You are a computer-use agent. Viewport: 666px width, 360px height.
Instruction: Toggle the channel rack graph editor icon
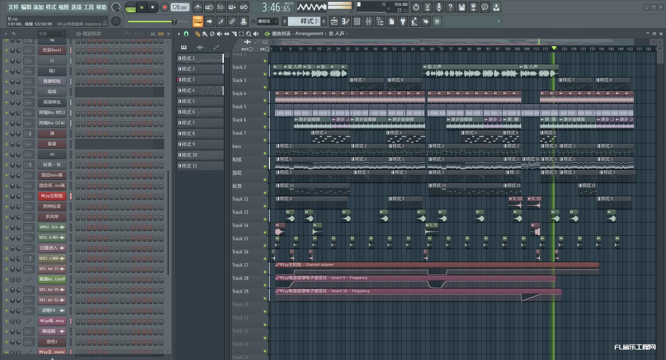click(x=153, y=34)
